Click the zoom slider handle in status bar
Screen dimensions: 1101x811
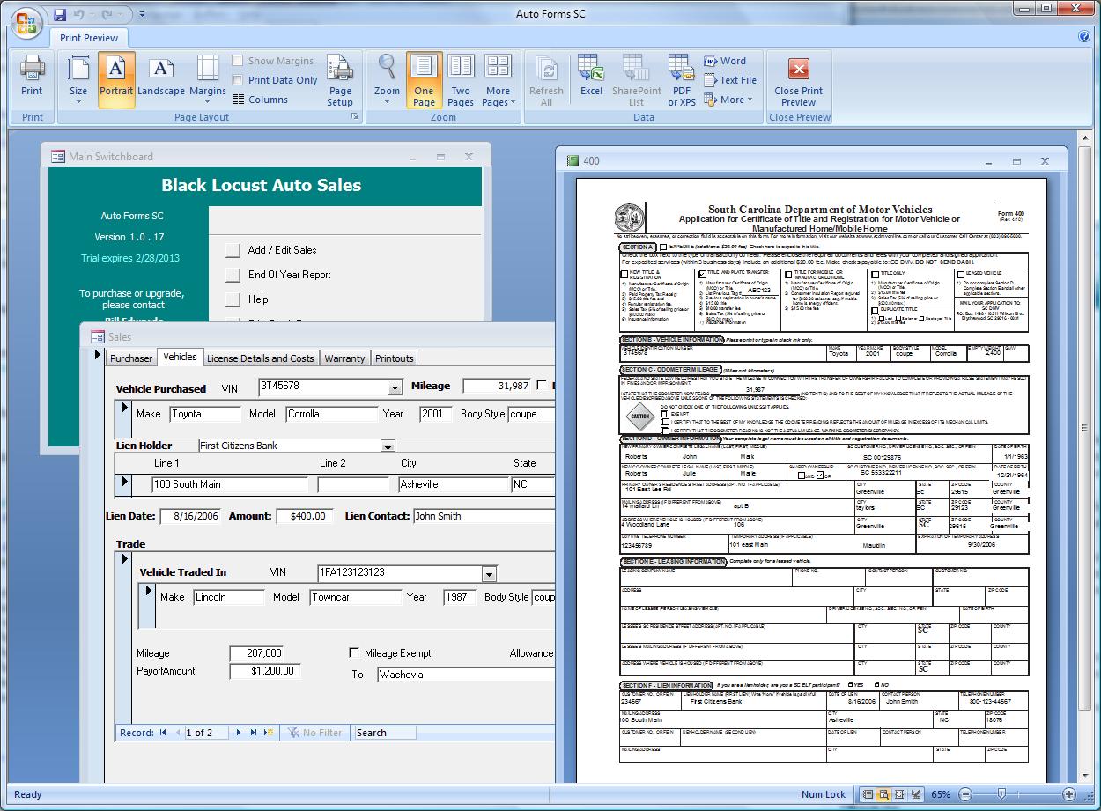[x=1002, y=794]
